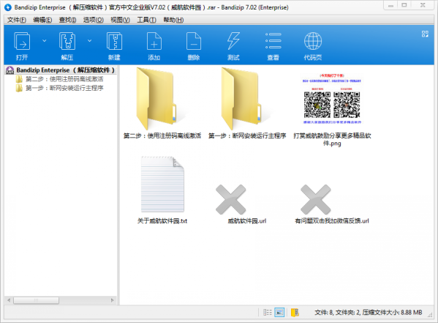Click the Add (添加) file icon

(x=154, y=41)
